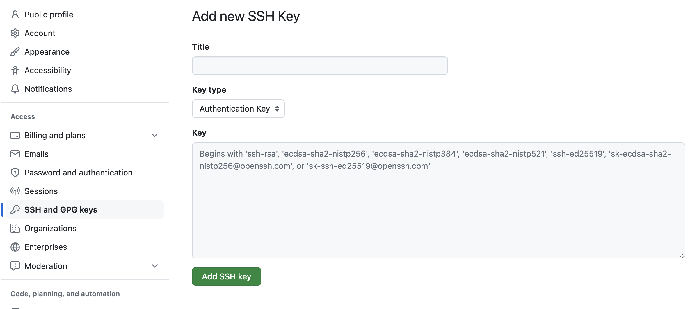Click the Account gear icon
This screenshot has height=309, width=690.
click(x=15, y=33)
